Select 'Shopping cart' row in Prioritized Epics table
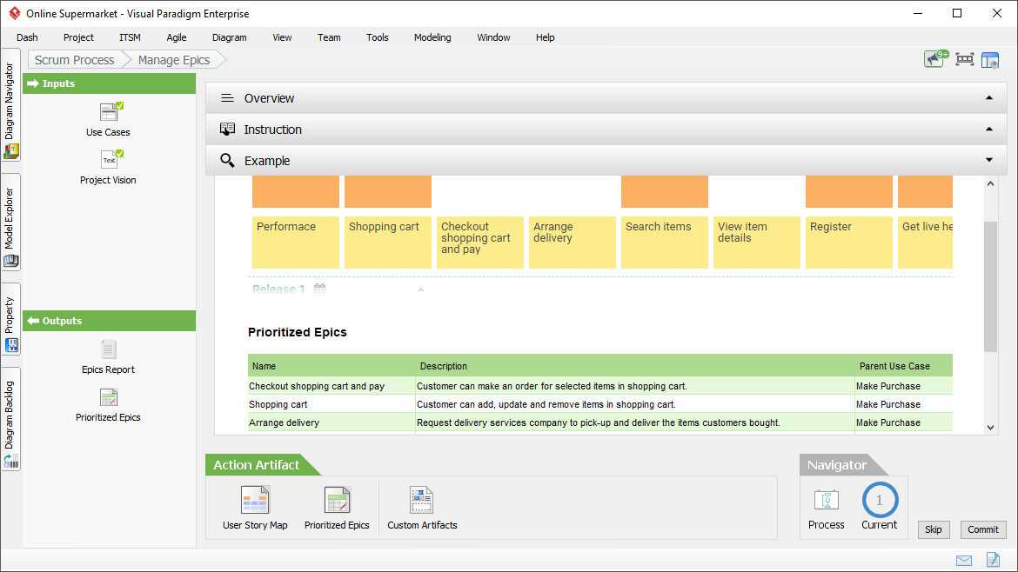Screen dimensions: 1018x572 (599, 404)
